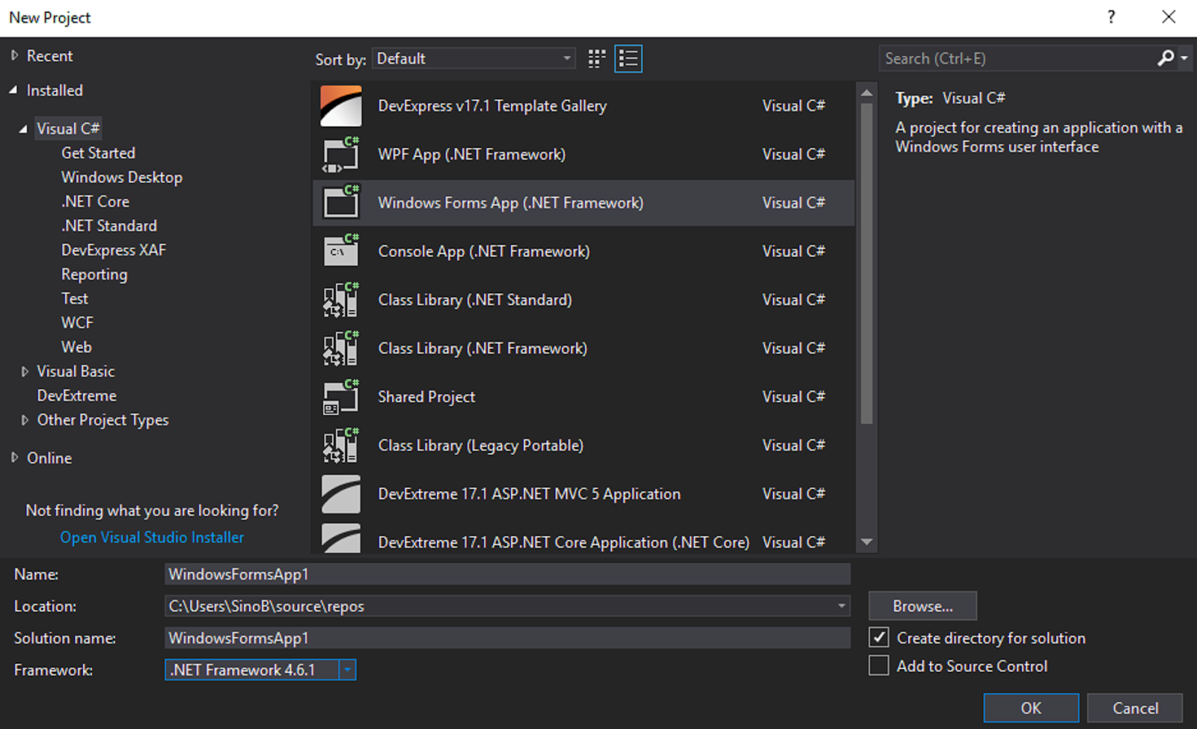Open Visual Studio Installer link
Viewport: 1197px width, 729px height.
(152, 537)
